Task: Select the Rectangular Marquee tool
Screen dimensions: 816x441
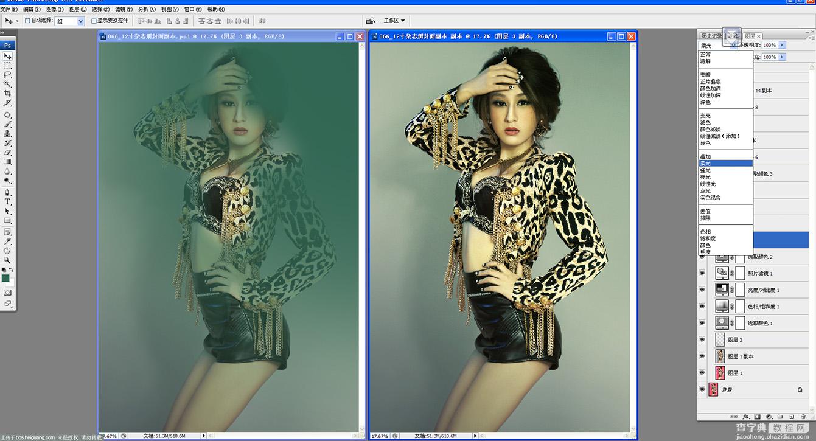Action: pos(8,65)
